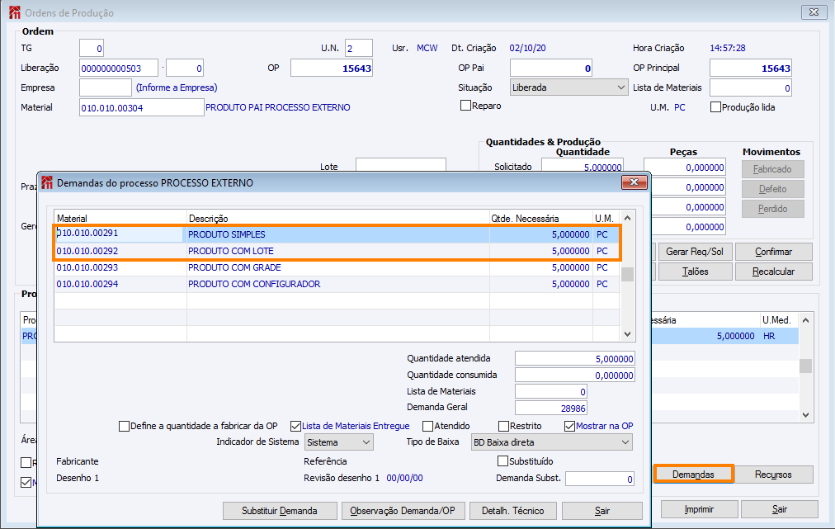Toggle the Mostrar na OP checkbox

point(570,426)
